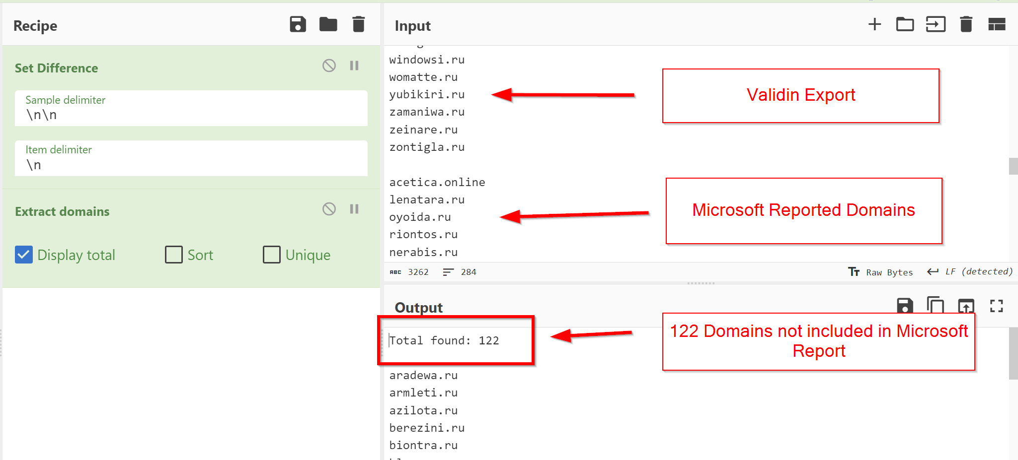
Task: Click the Extract domains operation title
Action: [x=62, y=211]
